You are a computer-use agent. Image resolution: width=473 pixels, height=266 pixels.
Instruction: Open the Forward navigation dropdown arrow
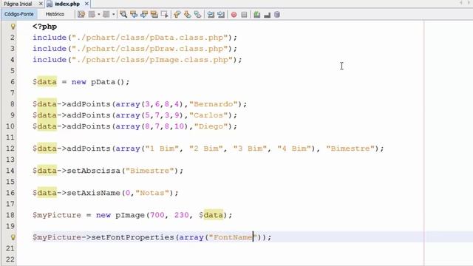pyautogui.click(x=113, y=14)
